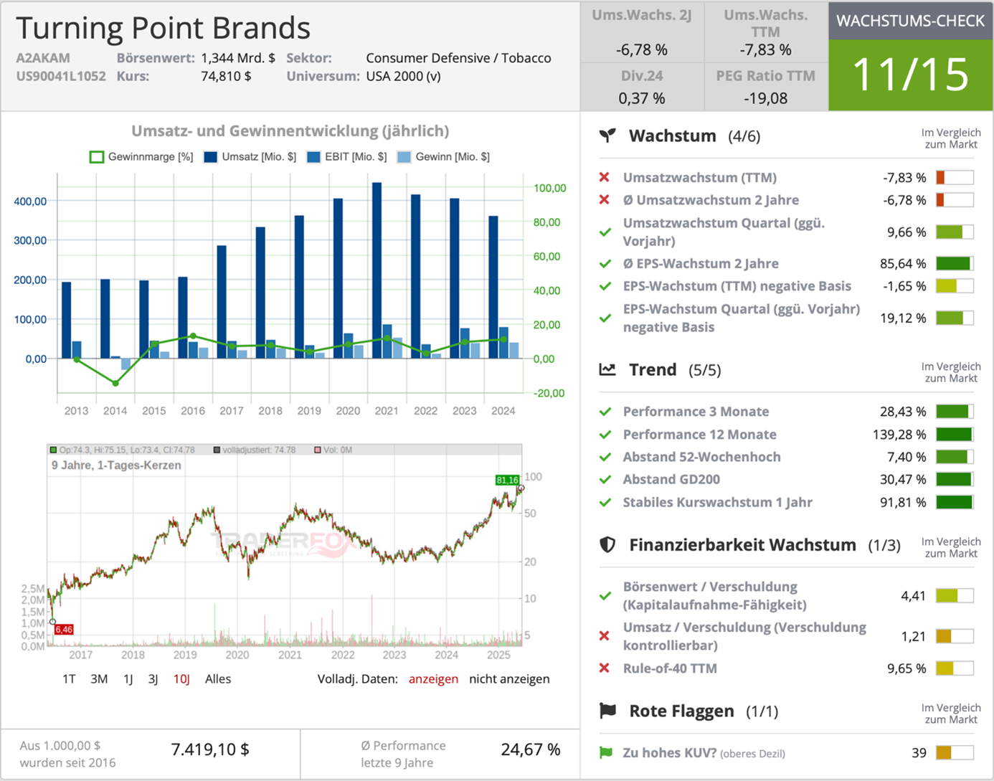Click the Trend chart icon
This screenshot has height=781, width=994.
607,369
